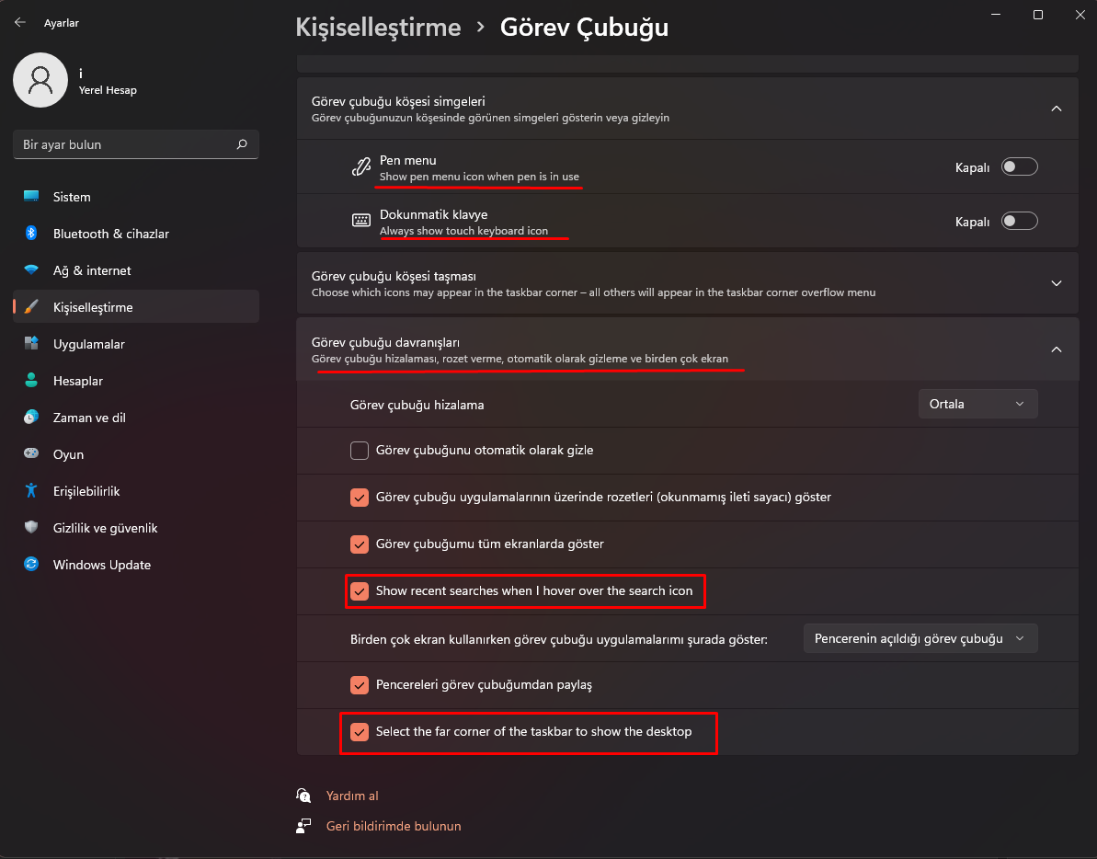This screenshot has height=859, width=1097.
Task: Go to Uygulamalar in the sidebar
Action: pyautogui.click(x=88, y=344)
